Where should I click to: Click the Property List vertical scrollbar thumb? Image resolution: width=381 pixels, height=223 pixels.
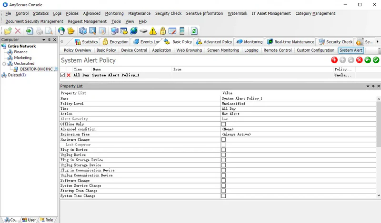pos(379,124)
